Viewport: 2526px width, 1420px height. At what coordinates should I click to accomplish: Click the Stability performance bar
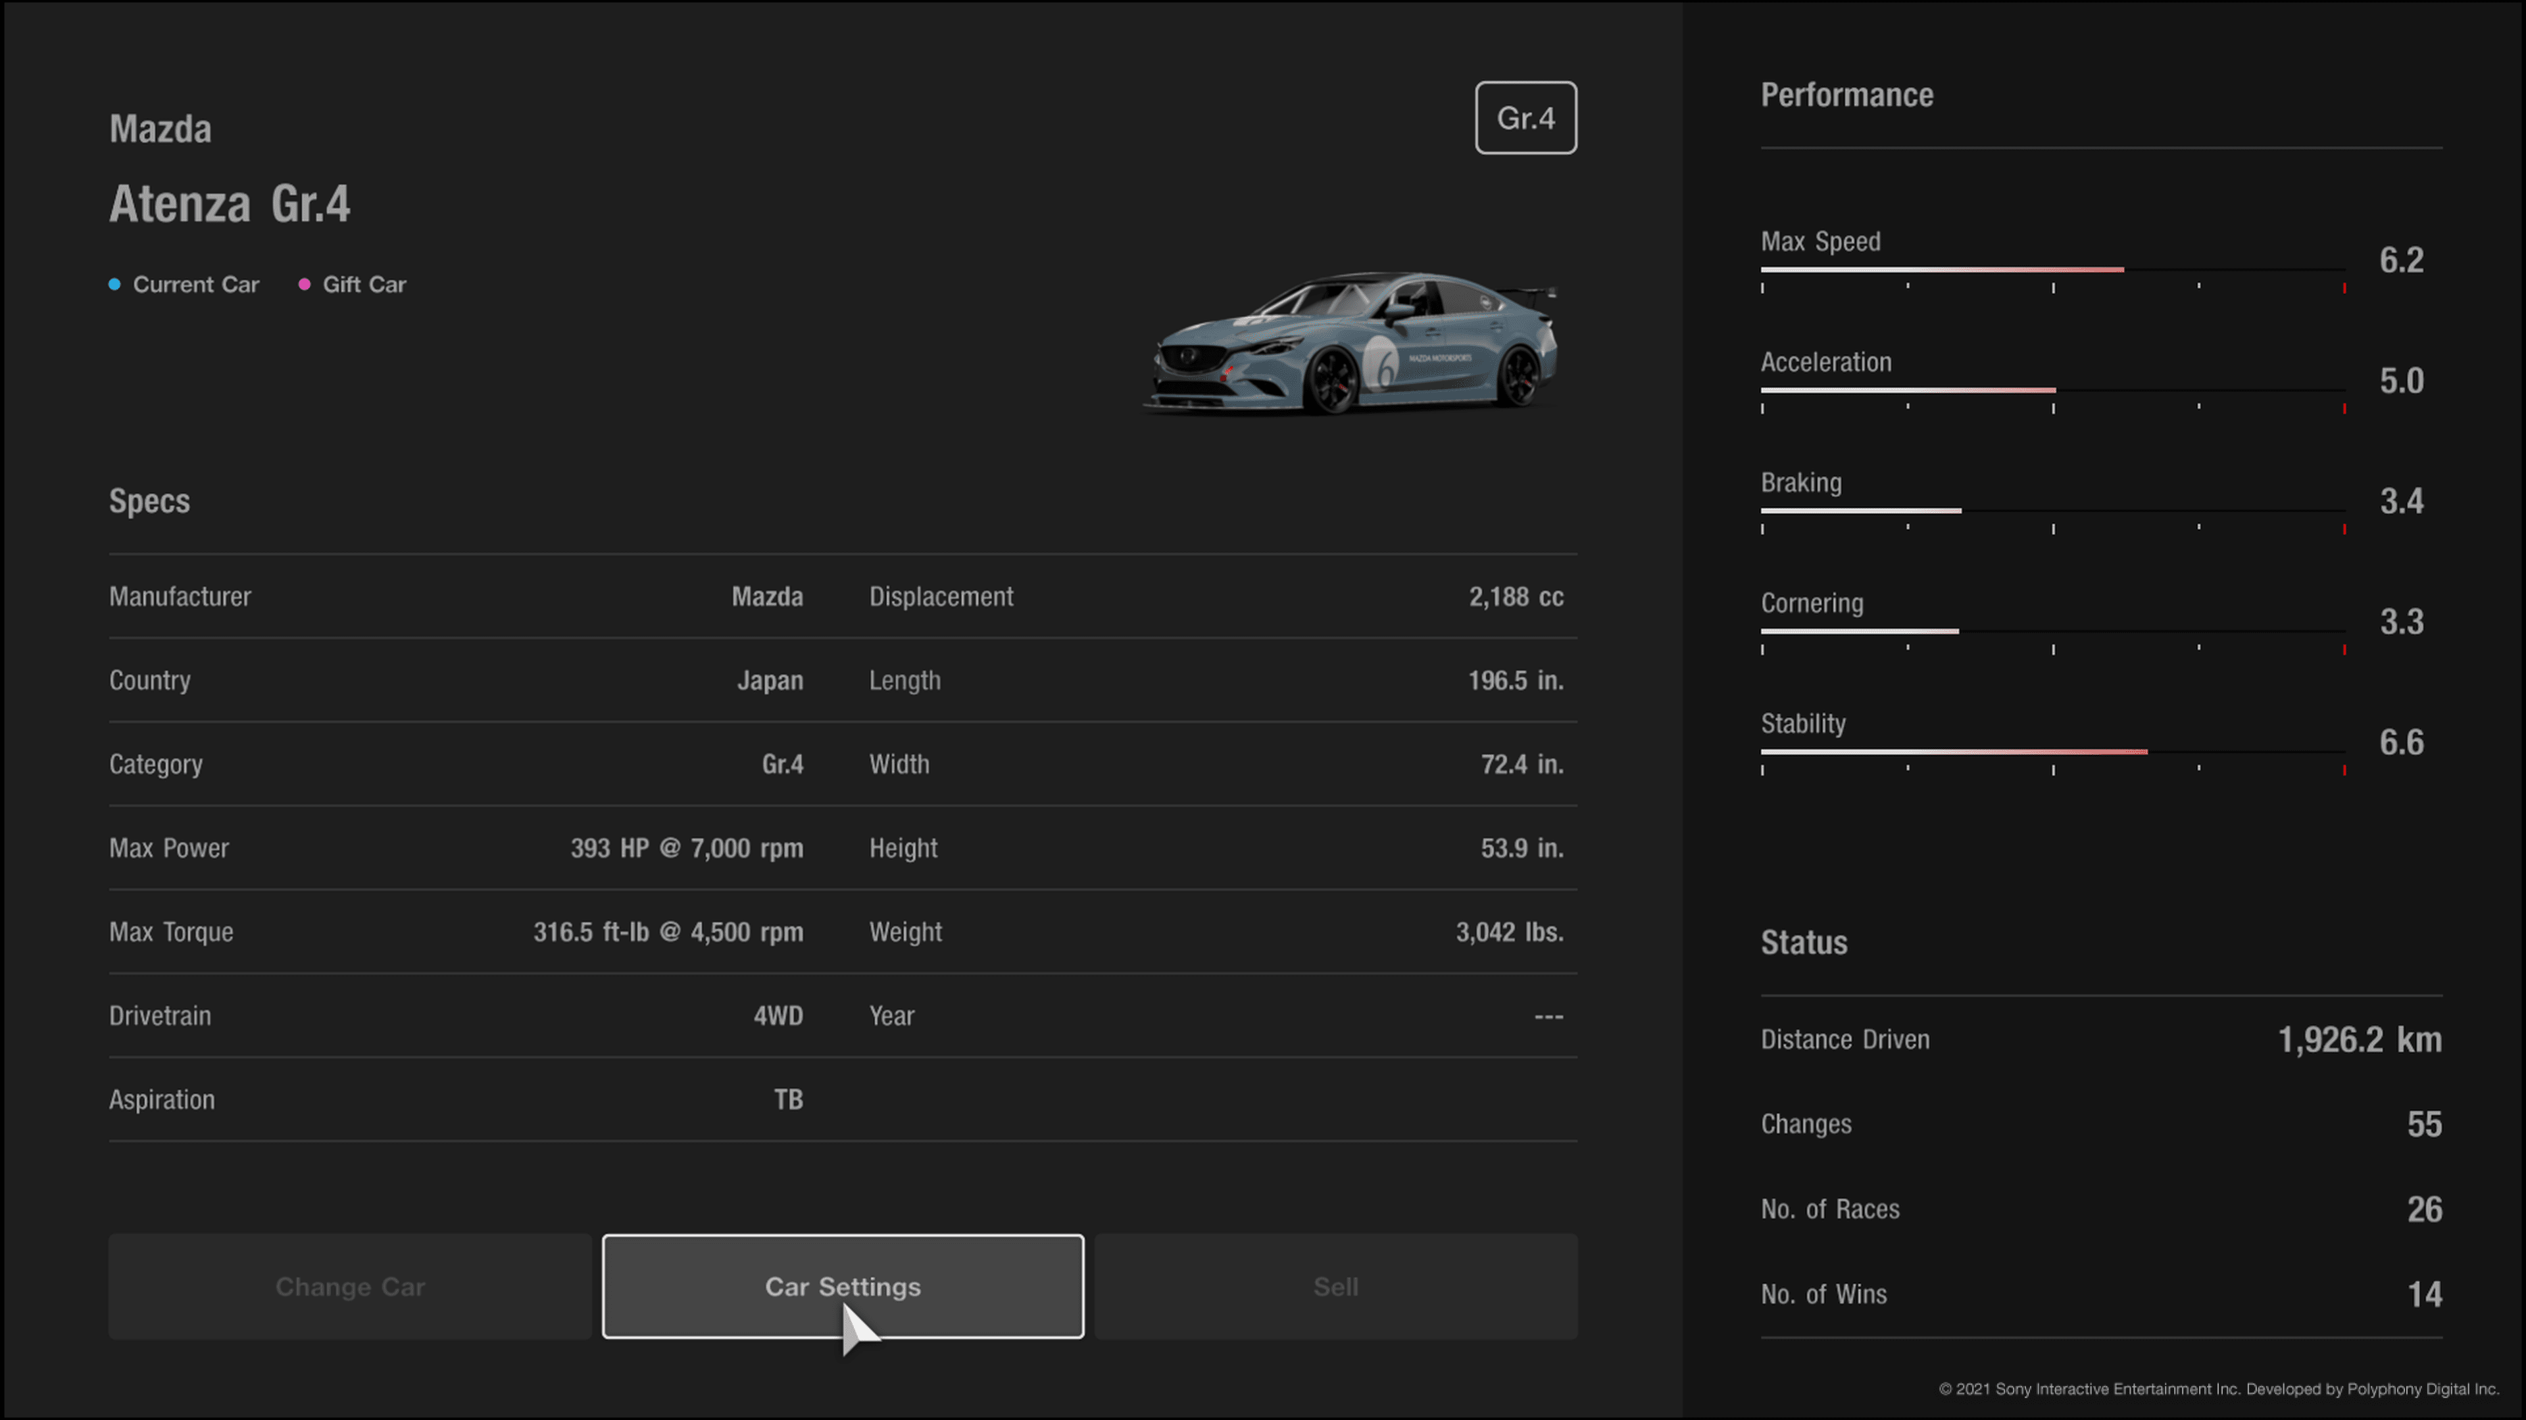pos(2052,753)
